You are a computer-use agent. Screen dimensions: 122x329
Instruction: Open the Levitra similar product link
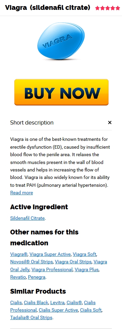(x=58, y=302)
